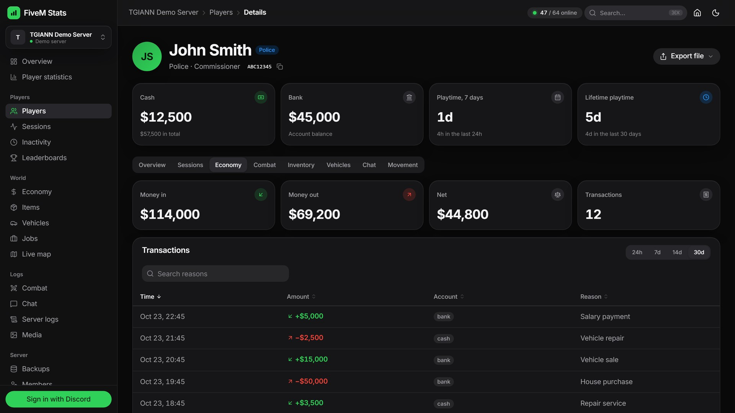Open the Export file dropdown

[686, 56]
